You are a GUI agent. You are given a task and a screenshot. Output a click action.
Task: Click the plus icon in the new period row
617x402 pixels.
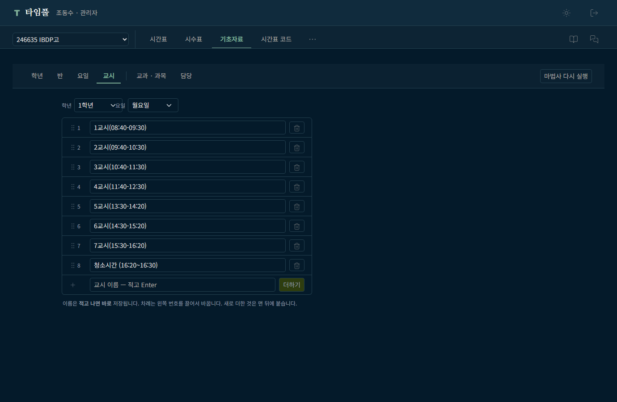pyautogui.click(x=73, y=285)
